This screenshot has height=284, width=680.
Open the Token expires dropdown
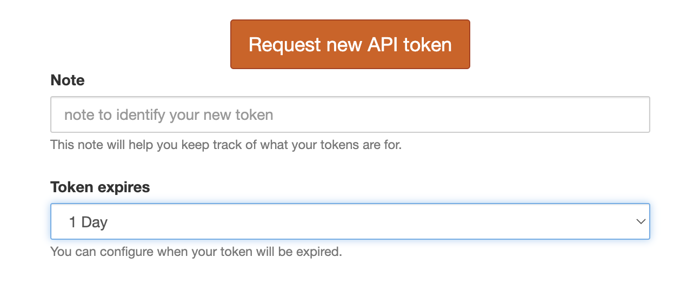(x=350, y=221)
